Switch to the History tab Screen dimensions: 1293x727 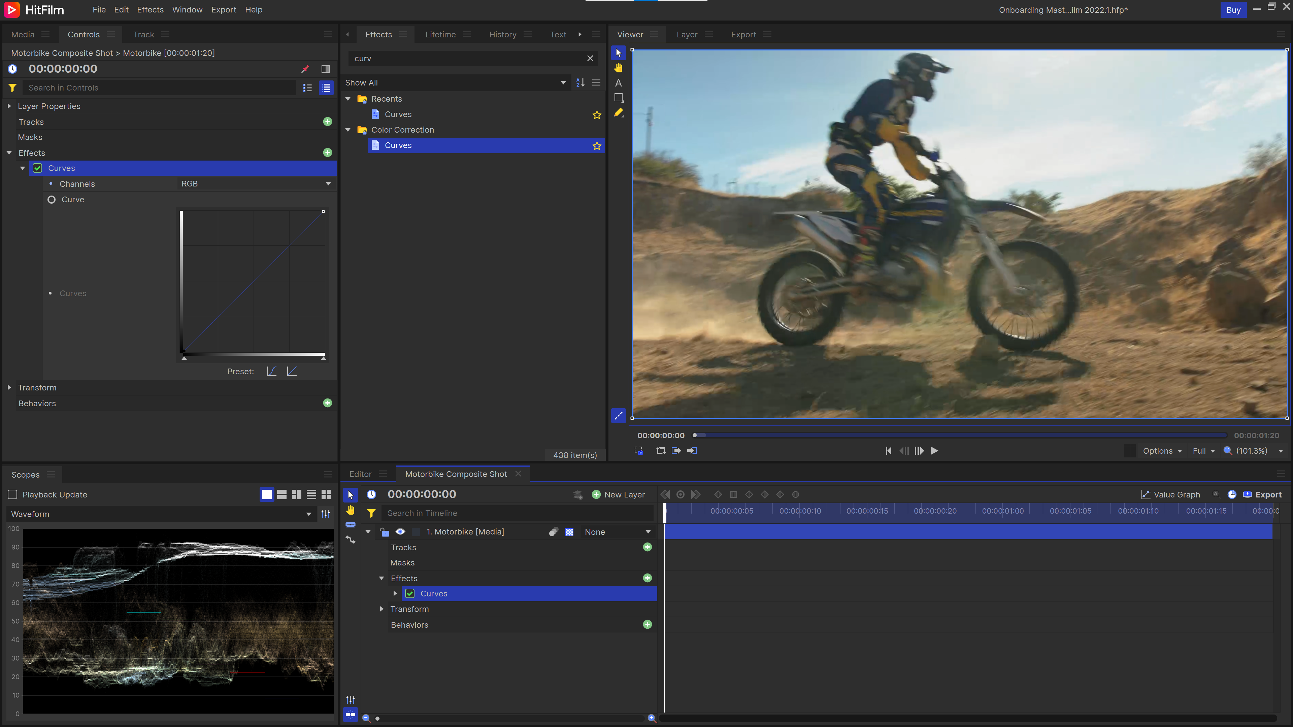502,34
